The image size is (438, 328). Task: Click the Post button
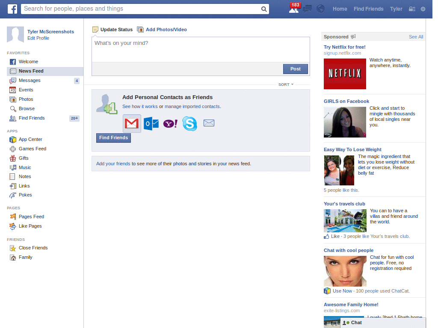(x=295, y=69)
